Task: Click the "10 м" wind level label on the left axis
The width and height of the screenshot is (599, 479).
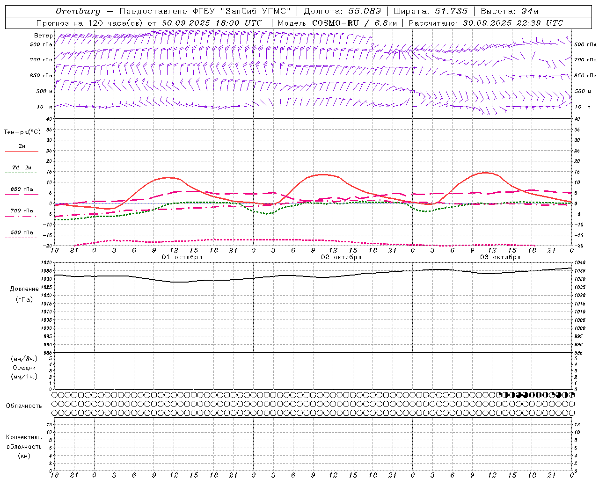Action: coord(45,107)
